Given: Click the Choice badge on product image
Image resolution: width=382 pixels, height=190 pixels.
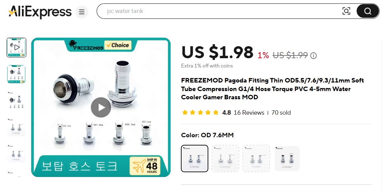Looking at the screenshot, I should (118, 45).
